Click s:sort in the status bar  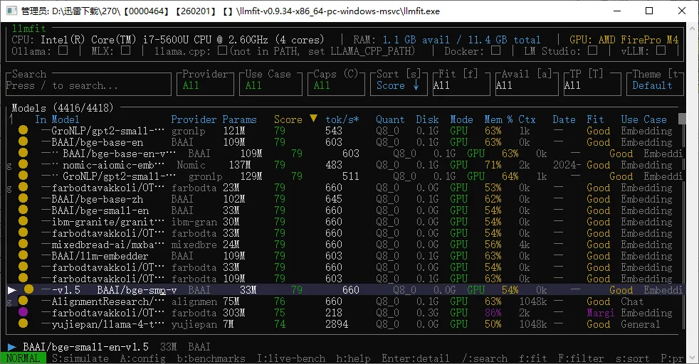[x=632, y=358]
